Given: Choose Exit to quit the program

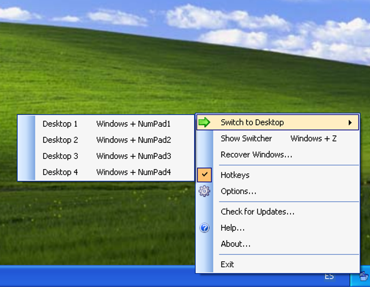Looking at the screenshot, I should point(277,265).
